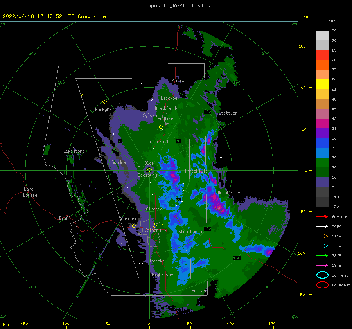Click the red forecast ellipse icon
Image resolution: width=352 pixels, height=329 pixels.
point(322,285)
